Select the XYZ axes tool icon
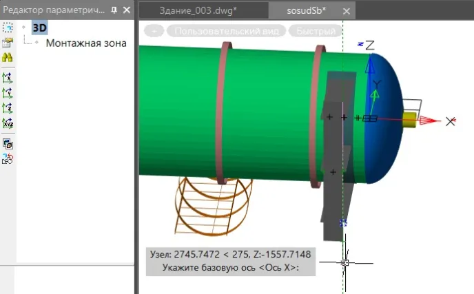 point(8,123)
